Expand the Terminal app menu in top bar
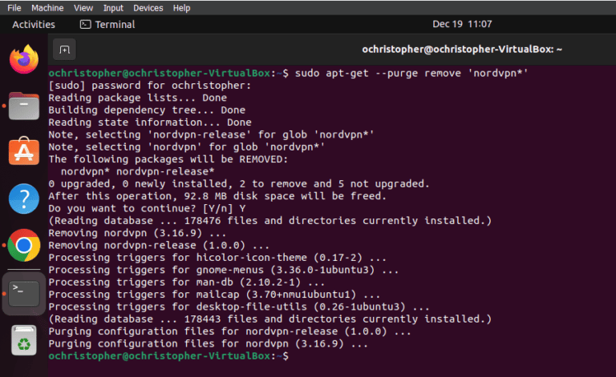The image size is (616, 377). (x=107, y=25)
